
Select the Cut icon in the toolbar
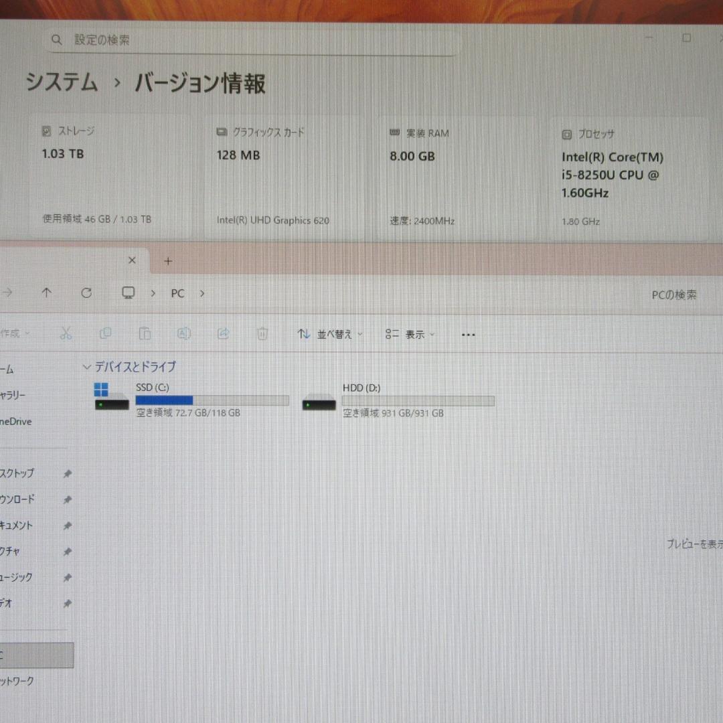pyautogui.click(x=66, y=333)
